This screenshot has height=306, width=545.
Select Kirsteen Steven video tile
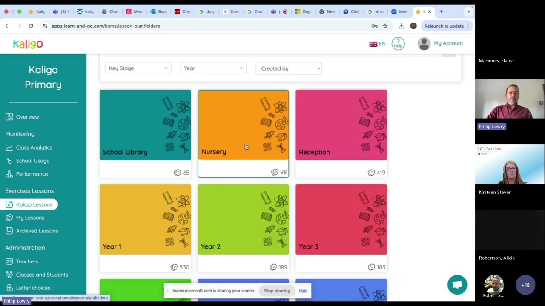click(510, 164)
